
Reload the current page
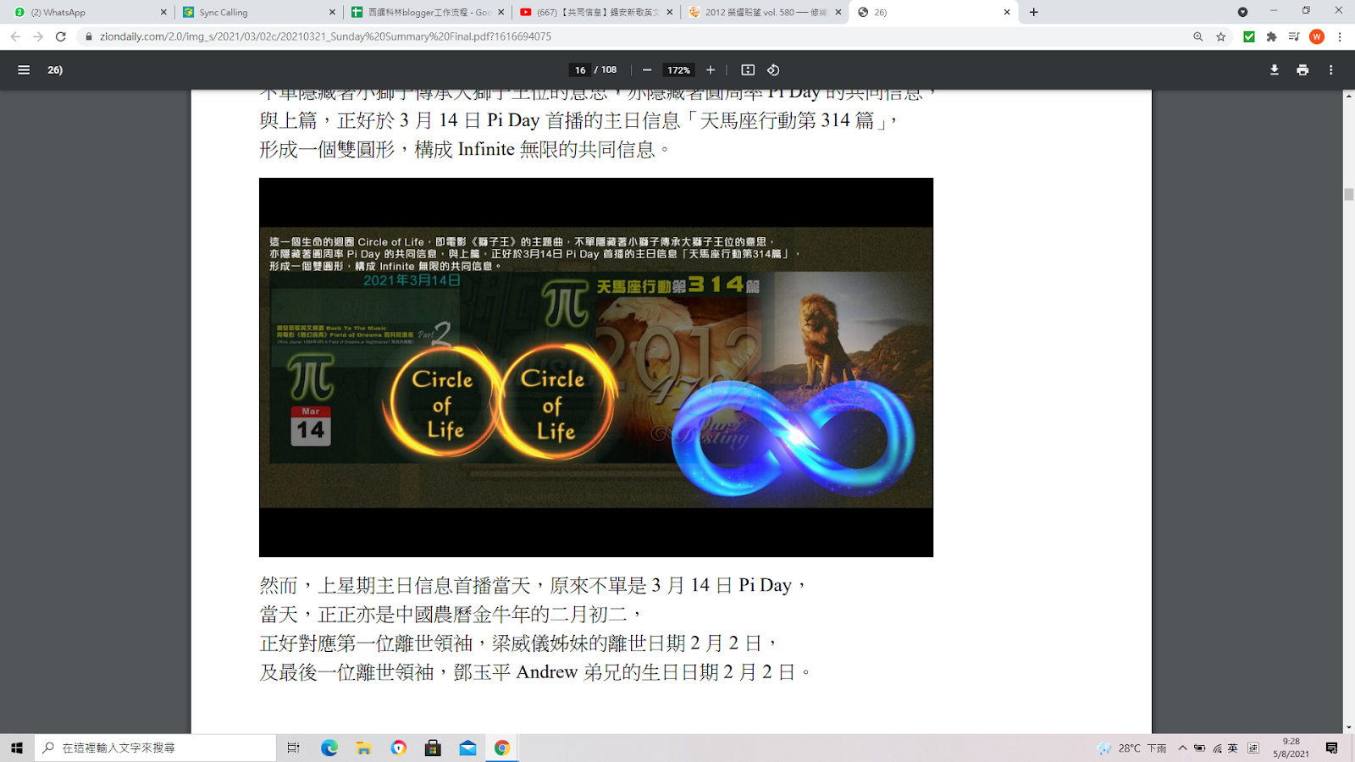pyautogui.click(x=61, y=36)
